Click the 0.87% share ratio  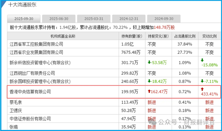(x=185, y=81)
